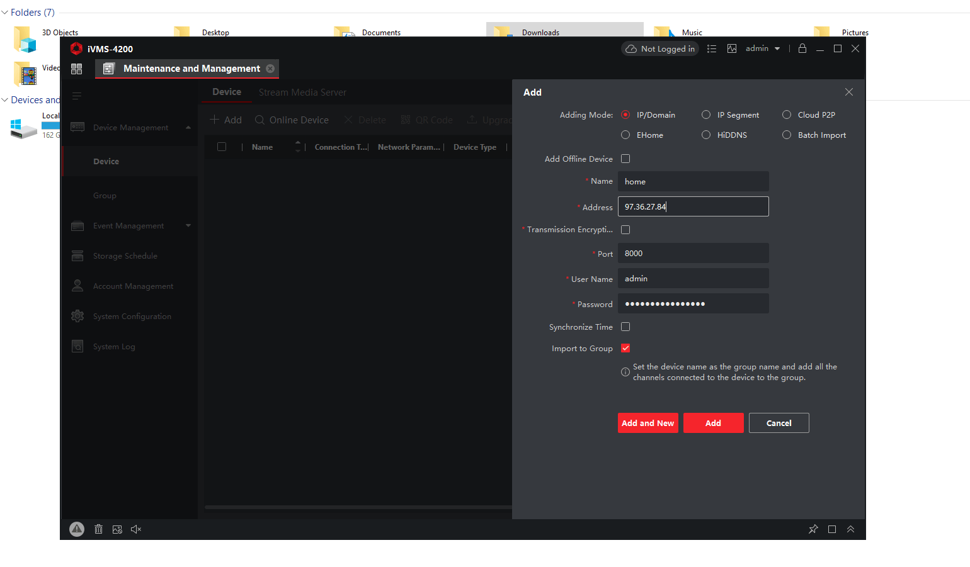Close the Add panel with X
Viewport: 970px width, 567px height.
849,92
